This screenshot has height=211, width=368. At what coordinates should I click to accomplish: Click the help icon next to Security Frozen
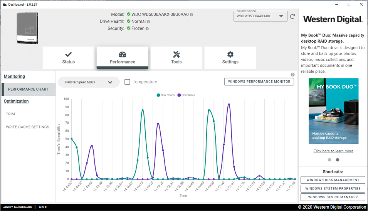147,28
